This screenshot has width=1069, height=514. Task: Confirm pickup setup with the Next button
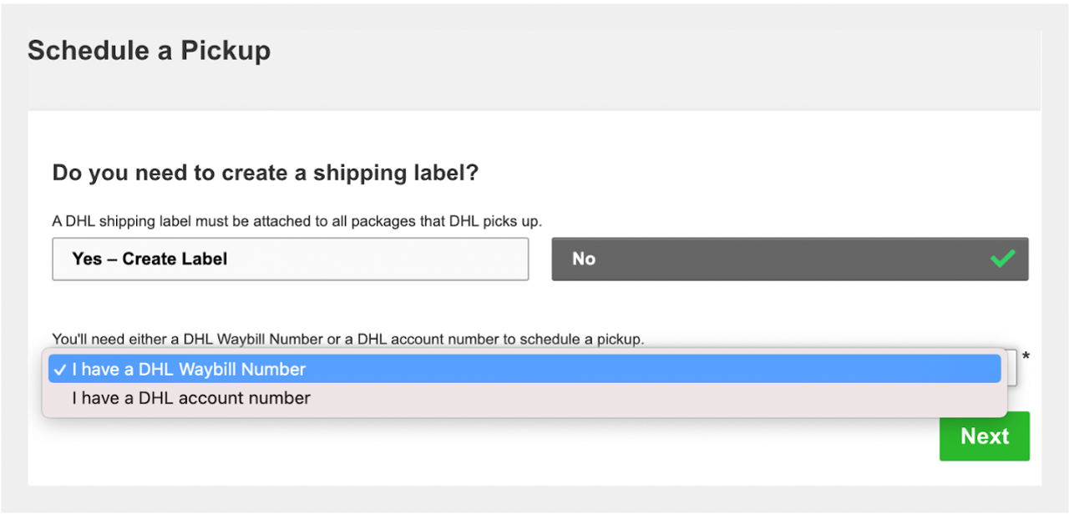coord(984,436)
